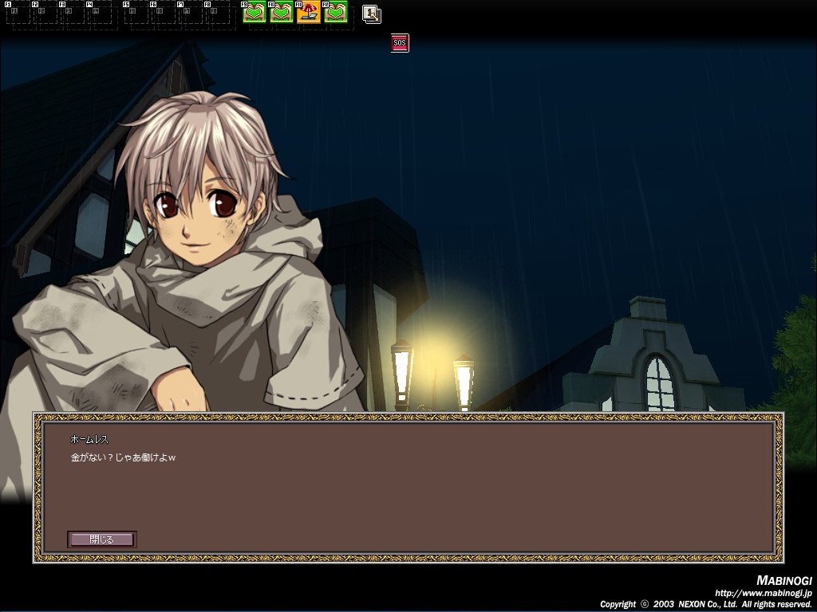
Task: Open the http://www.mabinogi.jp URL text
Action: tap(763, 593)
